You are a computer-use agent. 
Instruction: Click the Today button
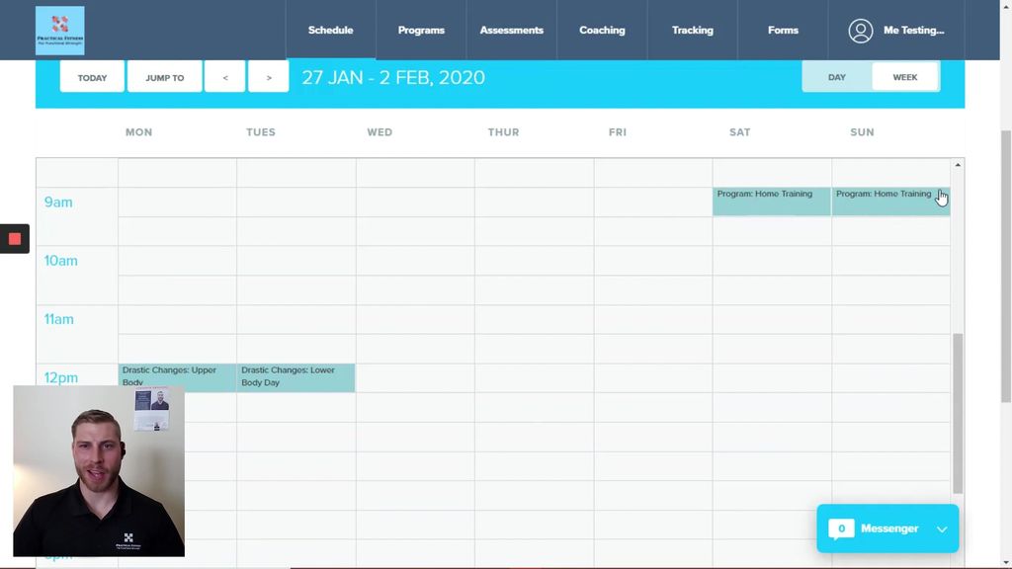point(92,77)
